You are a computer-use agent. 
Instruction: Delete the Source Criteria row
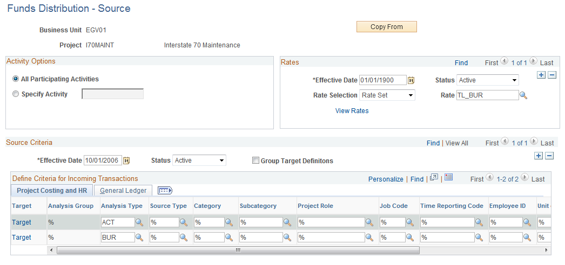(549, 156)
